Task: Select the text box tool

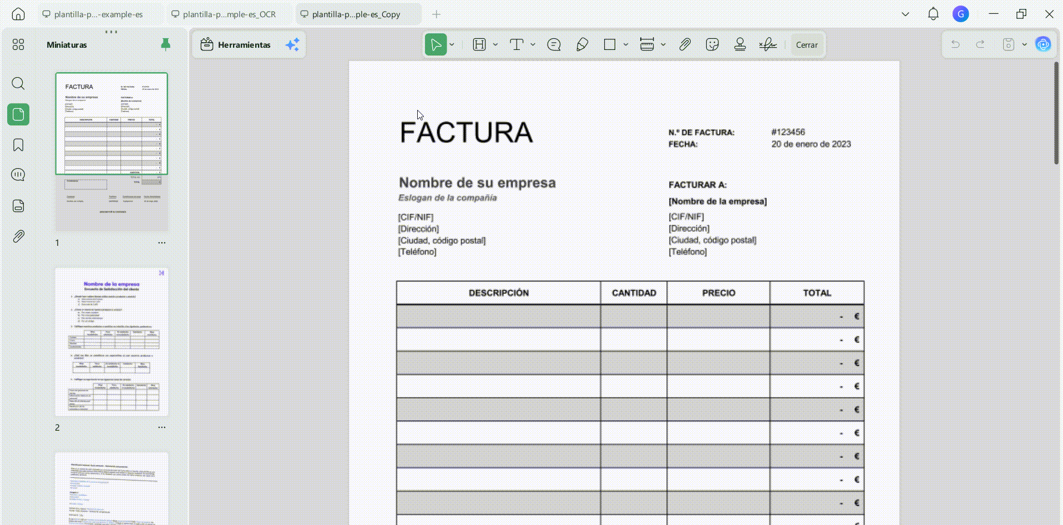Action: point(517,44)
